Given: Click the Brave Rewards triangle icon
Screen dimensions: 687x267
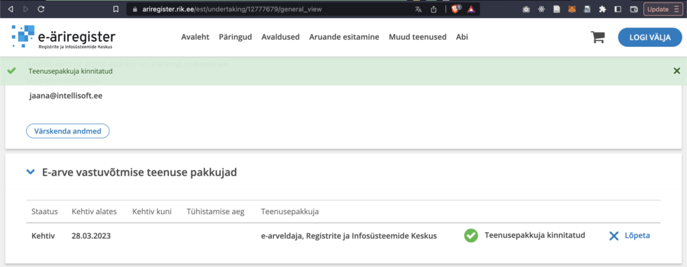Looking at the screenshot, I should 471,9.
